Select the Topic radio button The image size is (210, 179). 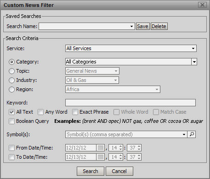click(11, 71)
